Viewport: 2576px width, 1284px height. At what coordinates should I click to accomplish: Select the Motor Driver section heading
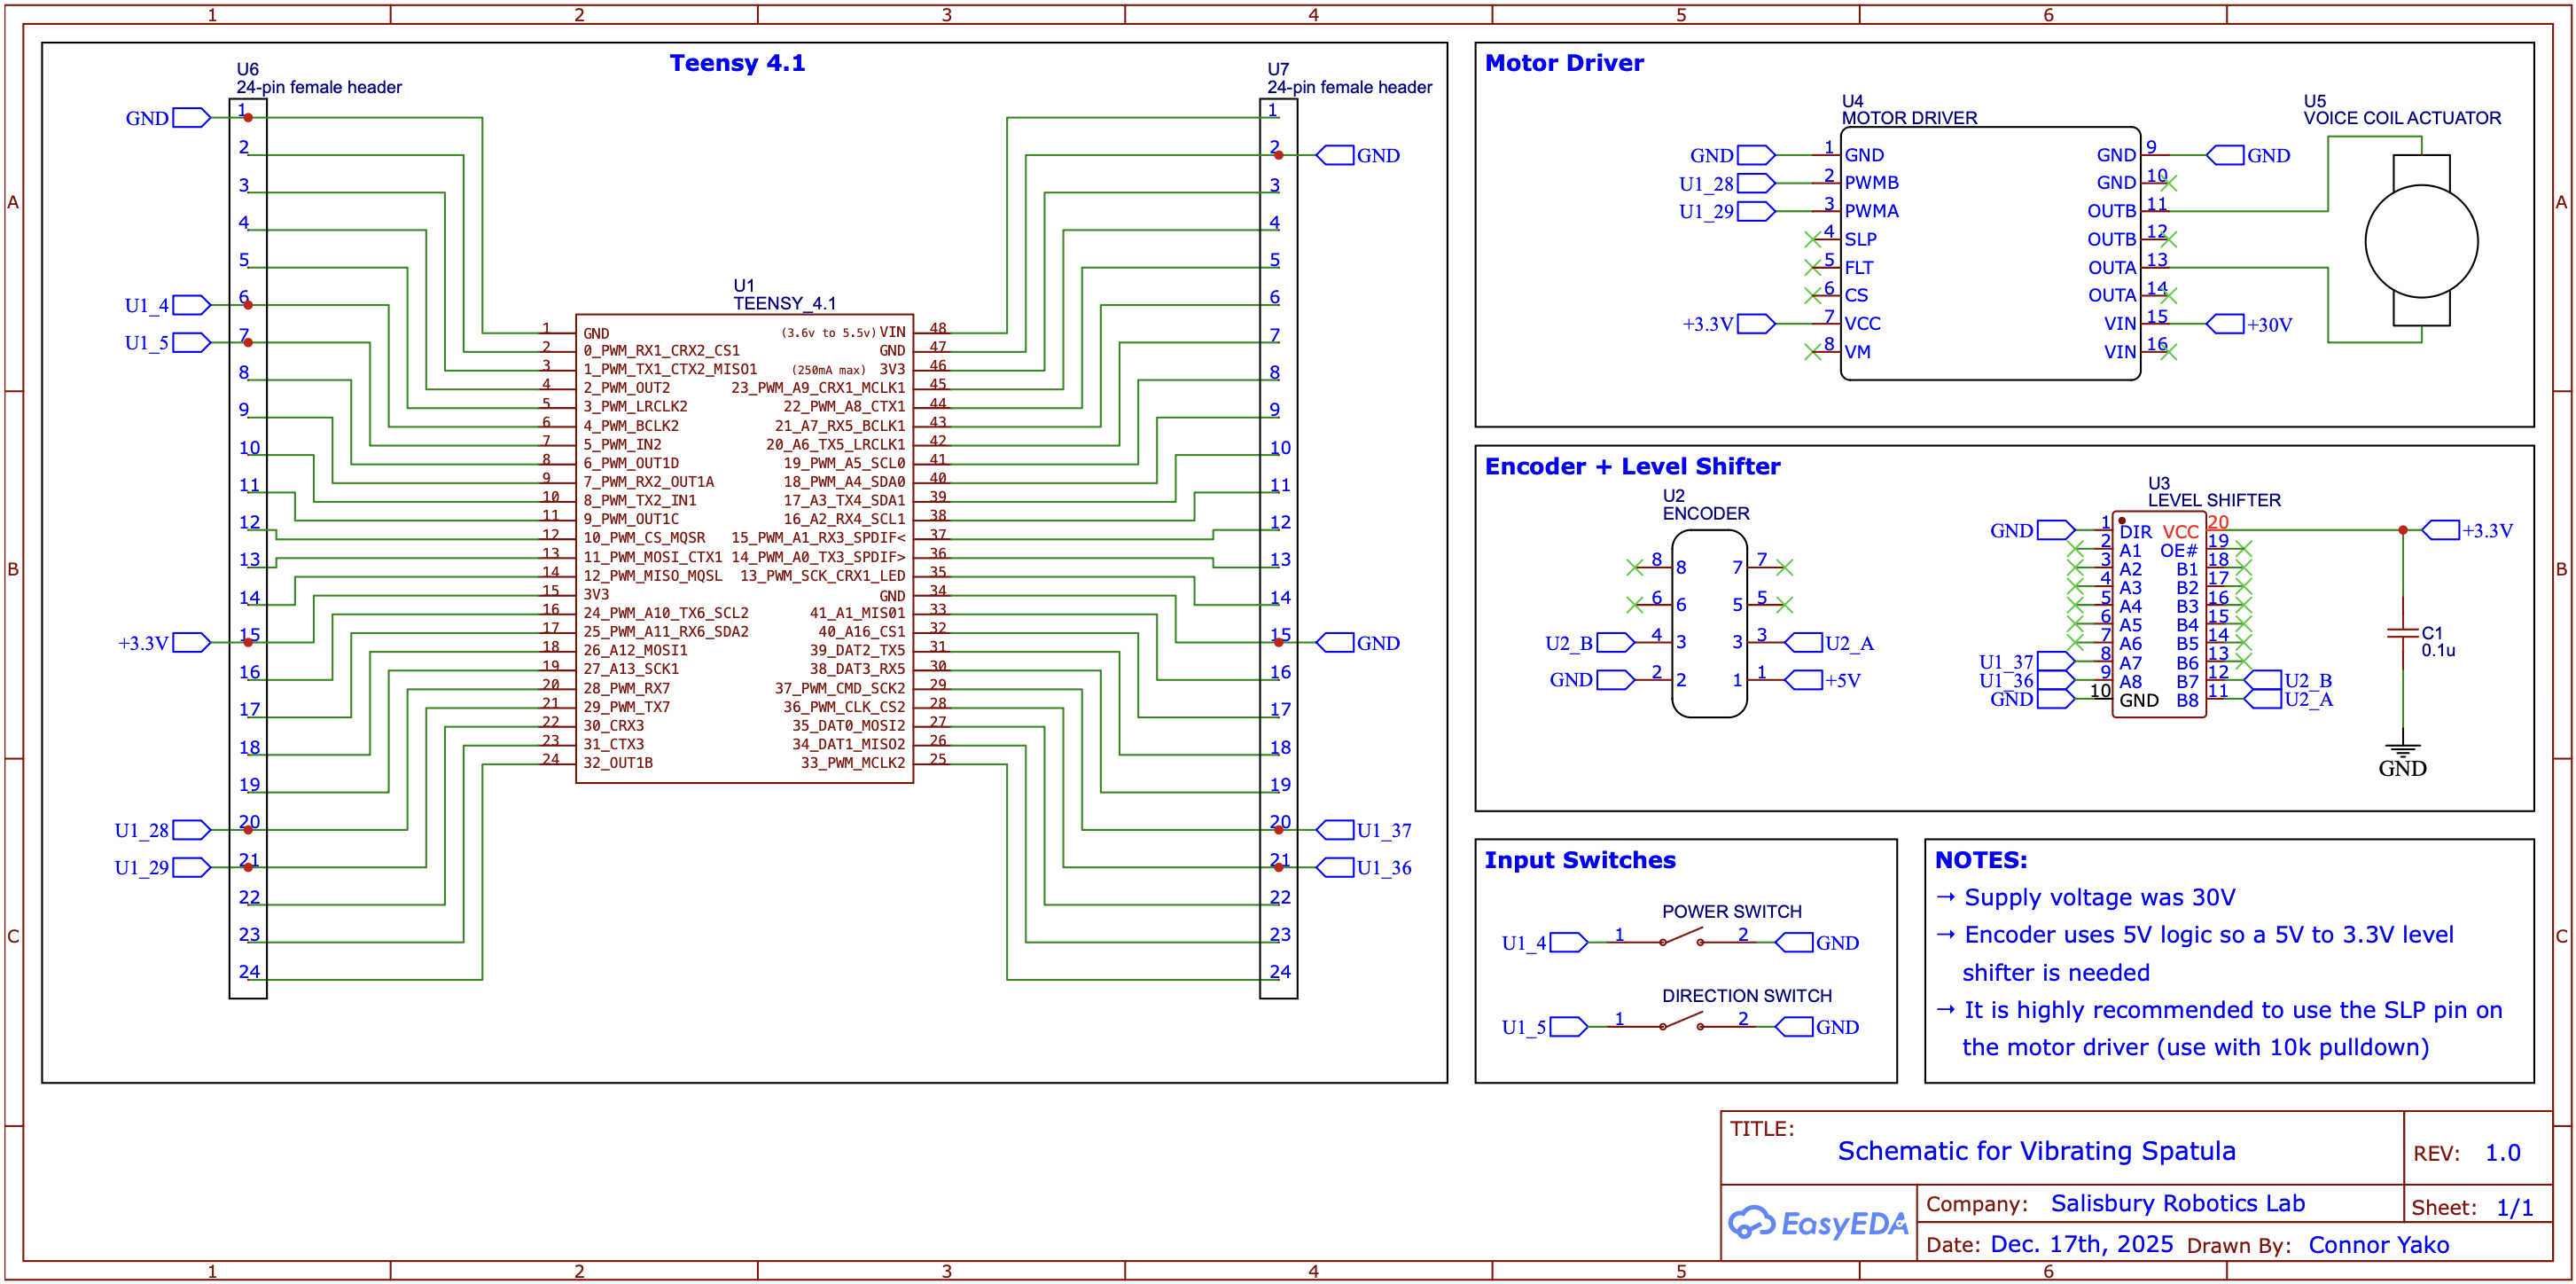point(1564,63)
